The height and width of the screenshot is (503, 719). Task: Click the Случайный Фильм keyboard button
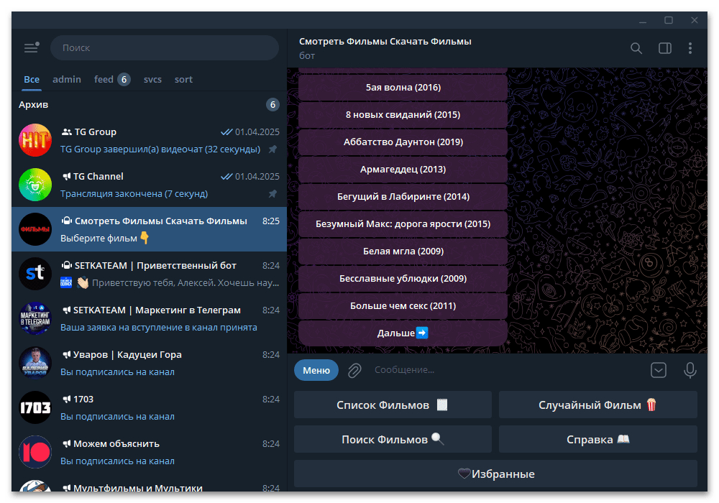tap(598, 405)
